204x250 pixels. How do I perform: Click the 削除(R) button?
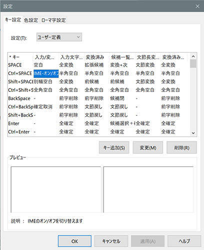tap(181, 147)
